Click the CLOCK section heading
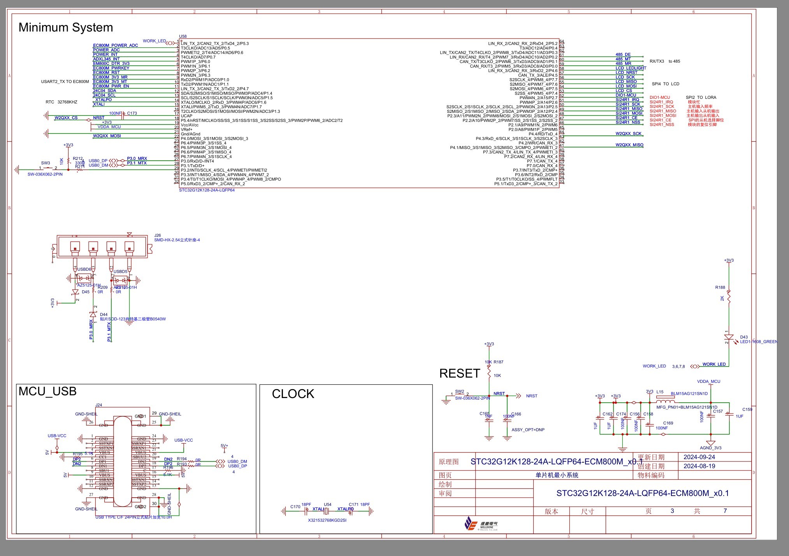This screenshot has height=556, width=789. pyautogui.click(x=293, y=394)
